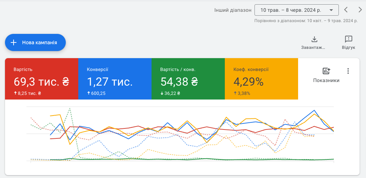Click the plus icon in Нова кампанія
366x178 pixels.
point(14,42)
